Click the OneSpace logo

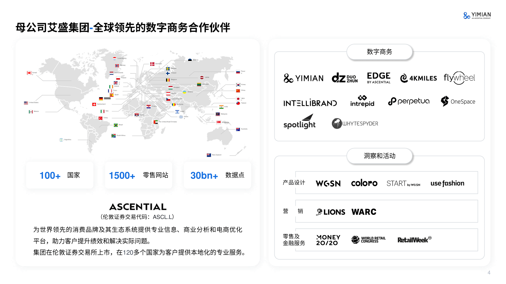point(458,101)
